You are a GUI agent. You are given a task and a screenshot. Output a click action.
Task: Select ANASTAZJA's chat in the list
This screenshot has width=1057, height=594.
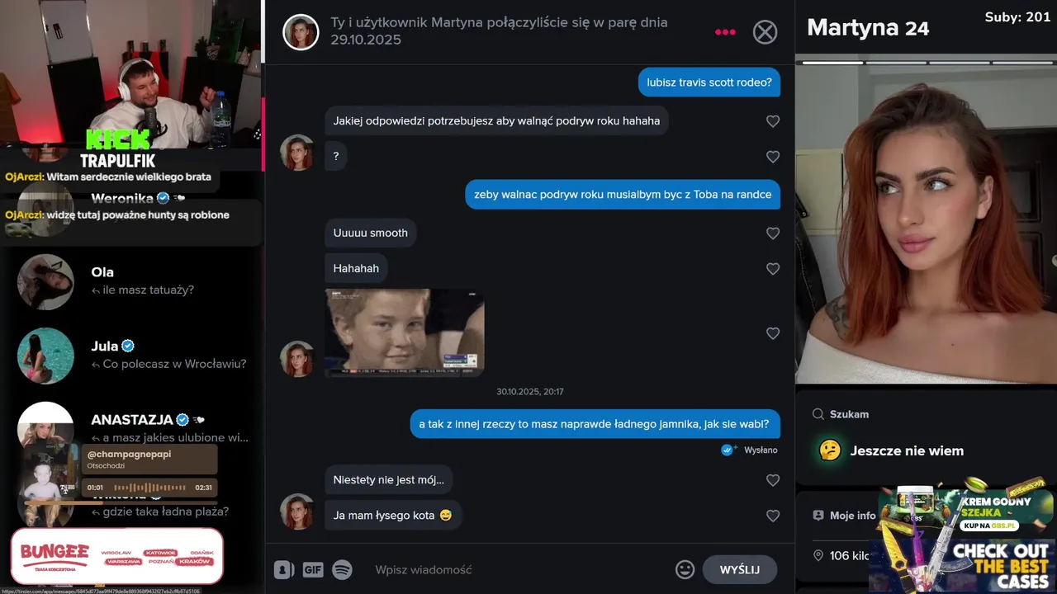[132, 428]
